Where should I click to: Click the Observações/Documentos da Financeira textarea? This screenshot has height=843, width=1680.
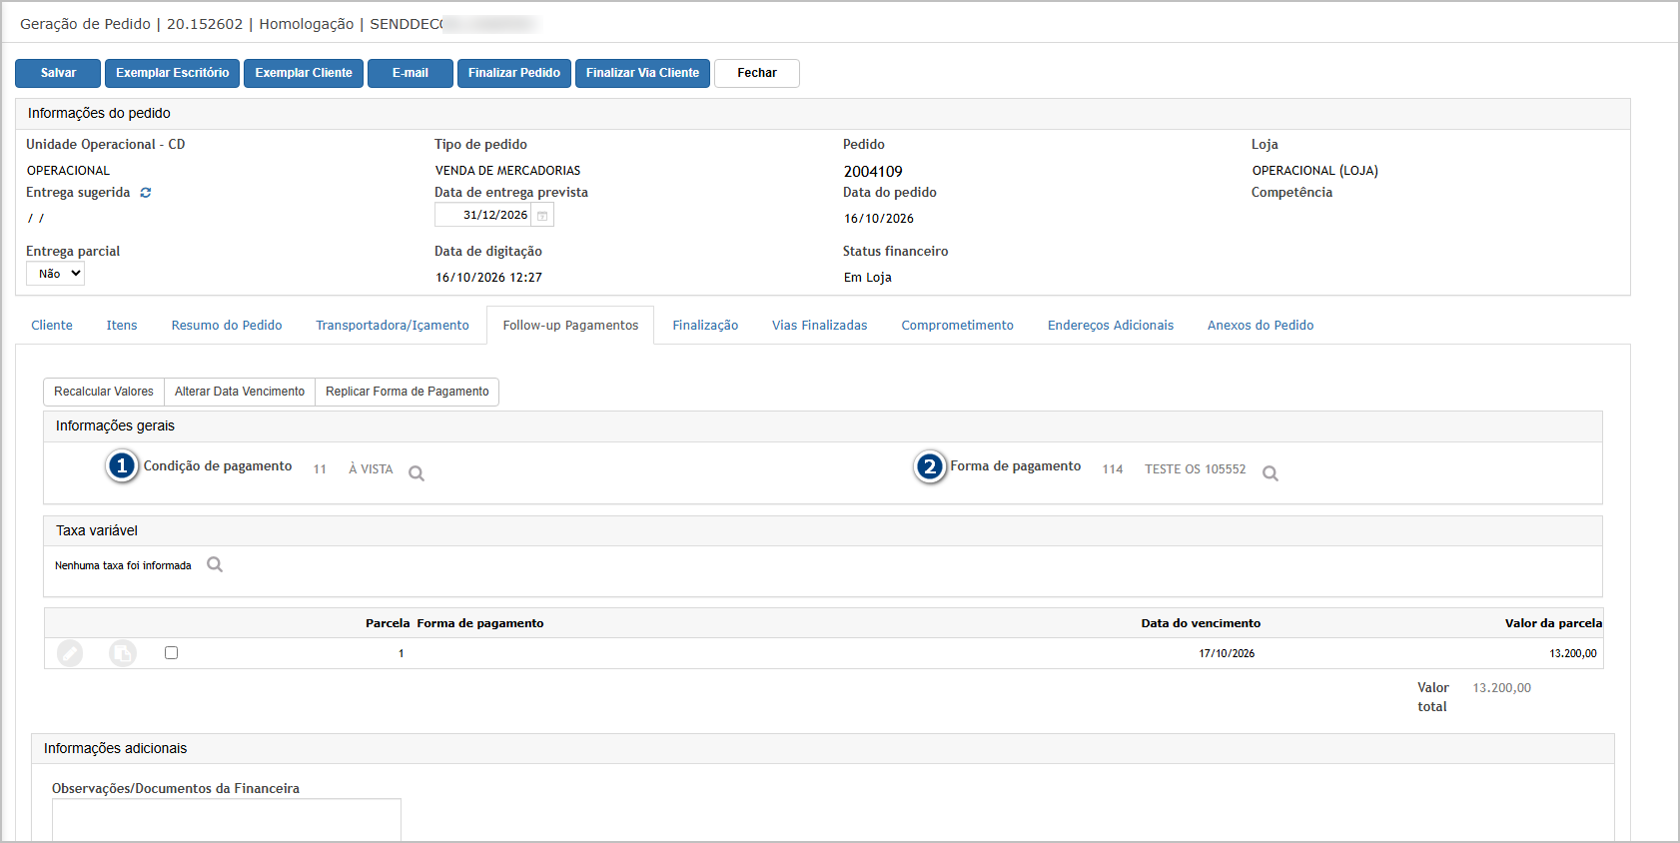[x=227, y=820]
